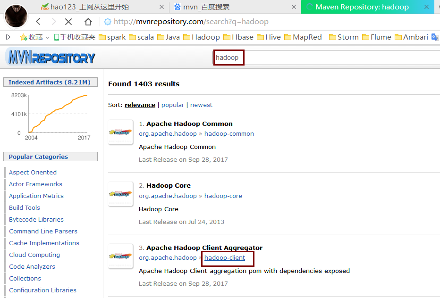Close the Maven Repository tab
Screen dimensions: 440x298
click(426, 7)
